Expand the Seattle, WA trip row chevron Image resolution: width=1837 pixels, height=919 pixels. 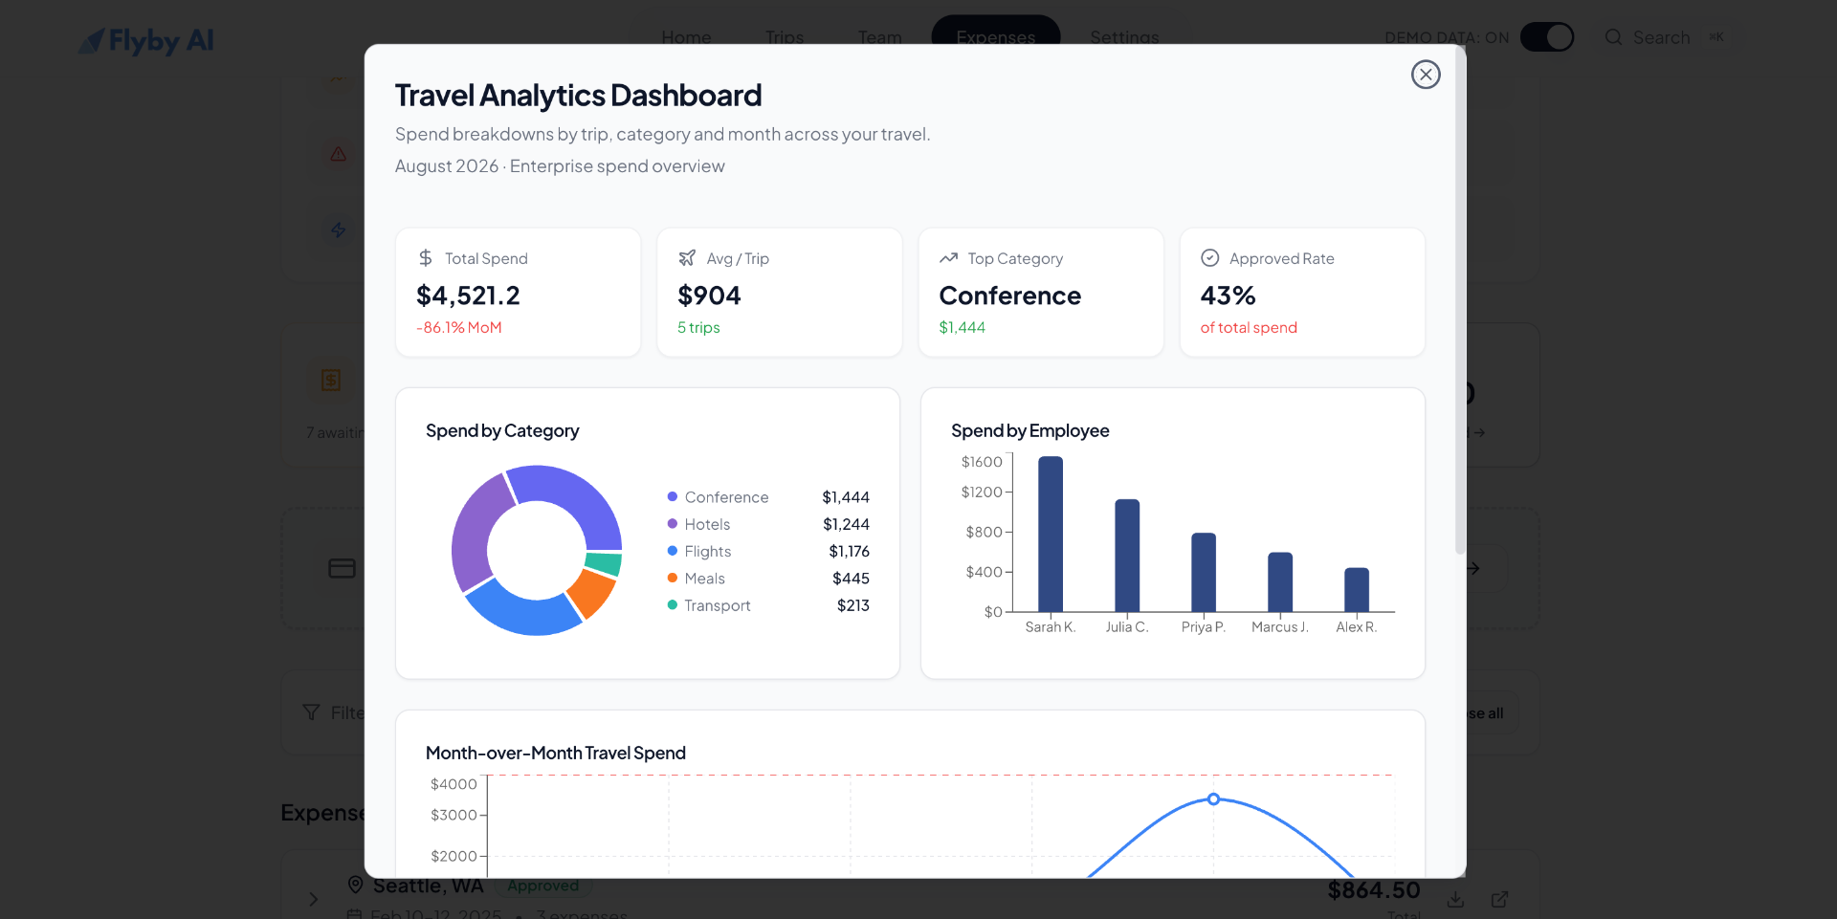click(x=313, y=899)
